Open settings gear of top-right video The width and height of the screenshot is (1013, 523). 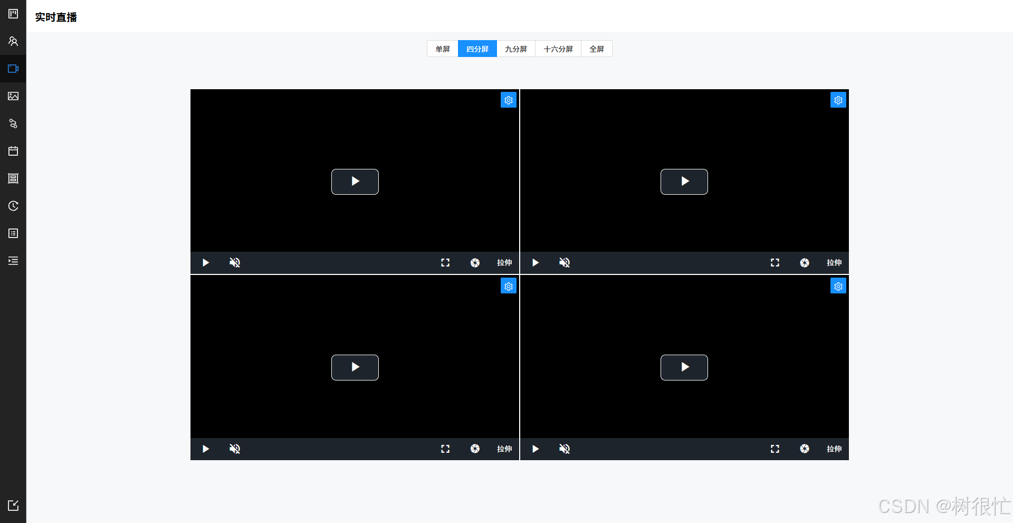[838, 100]
